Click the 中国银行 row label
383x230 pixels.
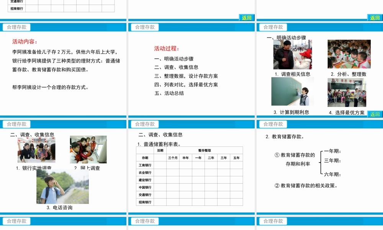[145, 187]
